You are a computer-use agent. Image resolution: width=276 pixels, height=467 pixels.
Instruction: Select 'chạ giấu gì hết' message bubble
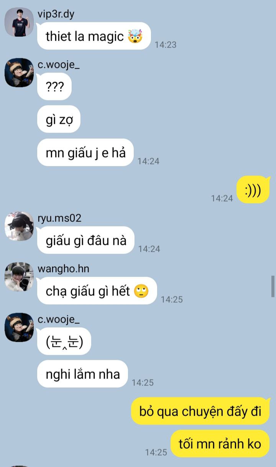pos(97,291)
